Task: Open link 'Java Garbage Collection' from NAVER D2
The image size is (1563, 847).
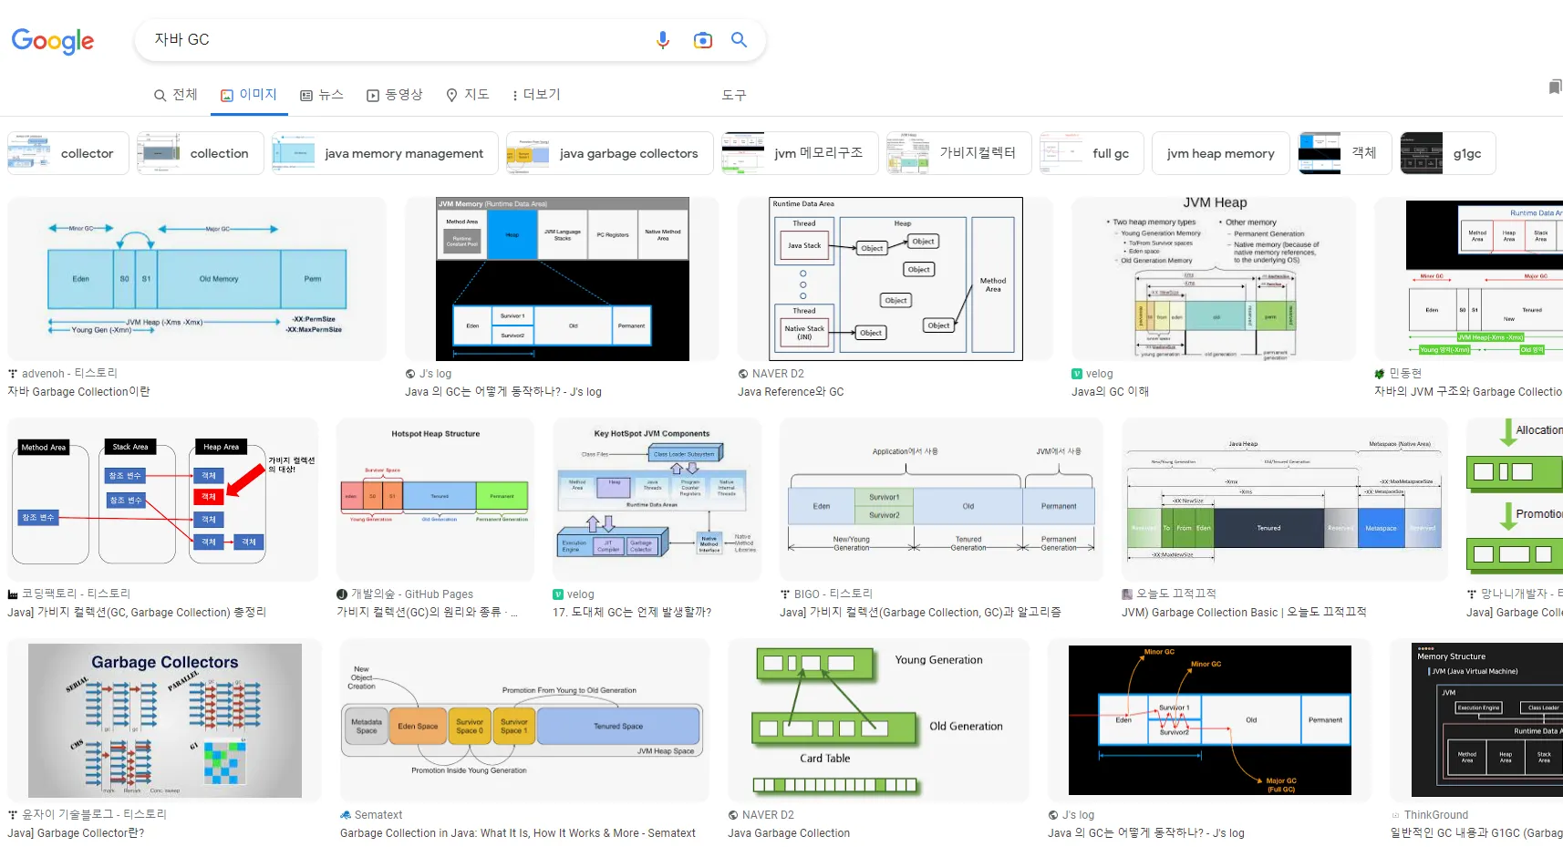Action: pyautogui.click(x=789, y=833)
